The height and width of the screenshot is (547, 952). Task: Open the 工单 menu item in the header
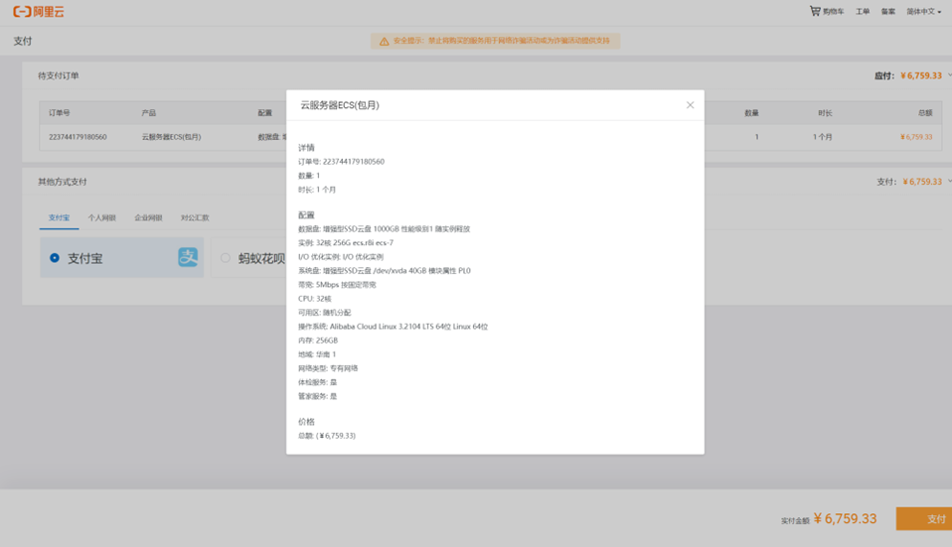click(863, 12)
